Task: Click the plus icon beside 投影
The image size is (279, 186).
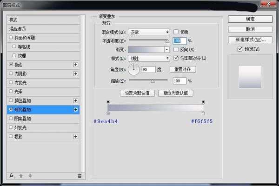Action: [75, 136]
